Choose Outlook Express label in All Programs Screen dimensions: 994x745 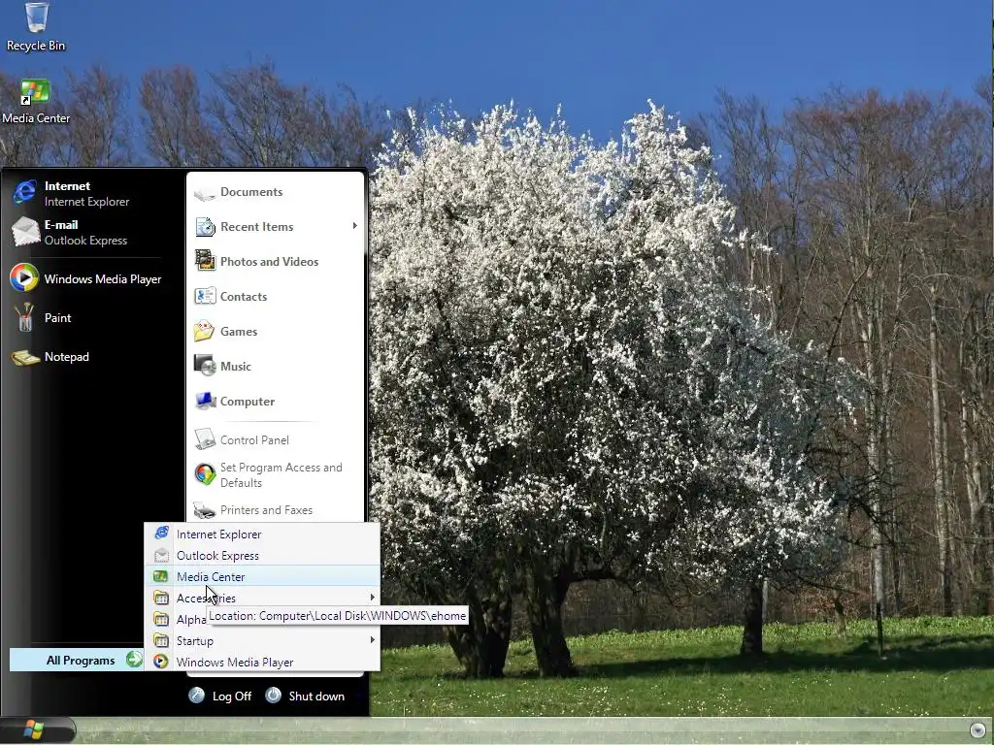click(217, 556)
